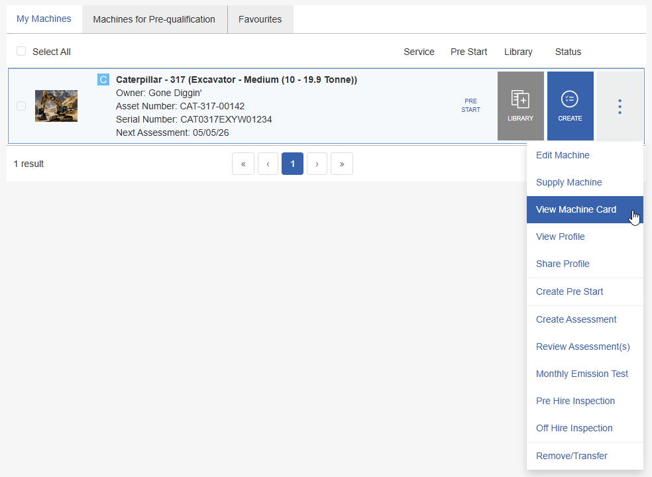Choose Create Pre Start from the menu
Image resolution: width=652 pixels, height=477 pixels.
click(584, 291)
